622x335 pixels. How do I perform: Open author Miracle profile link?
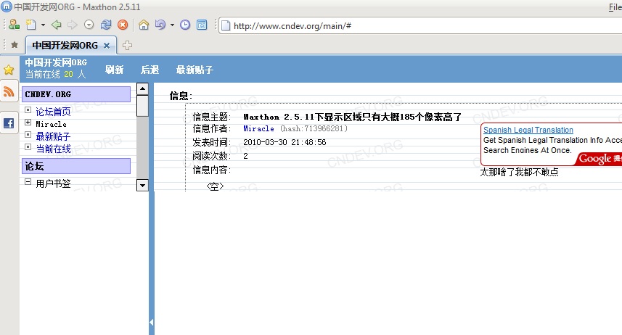pyautogui.click(x=258, y=128)
